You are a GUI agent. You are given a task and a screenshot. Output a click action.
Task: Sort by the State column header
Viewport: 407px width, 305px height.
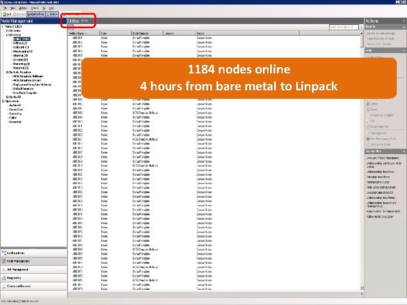115,33
